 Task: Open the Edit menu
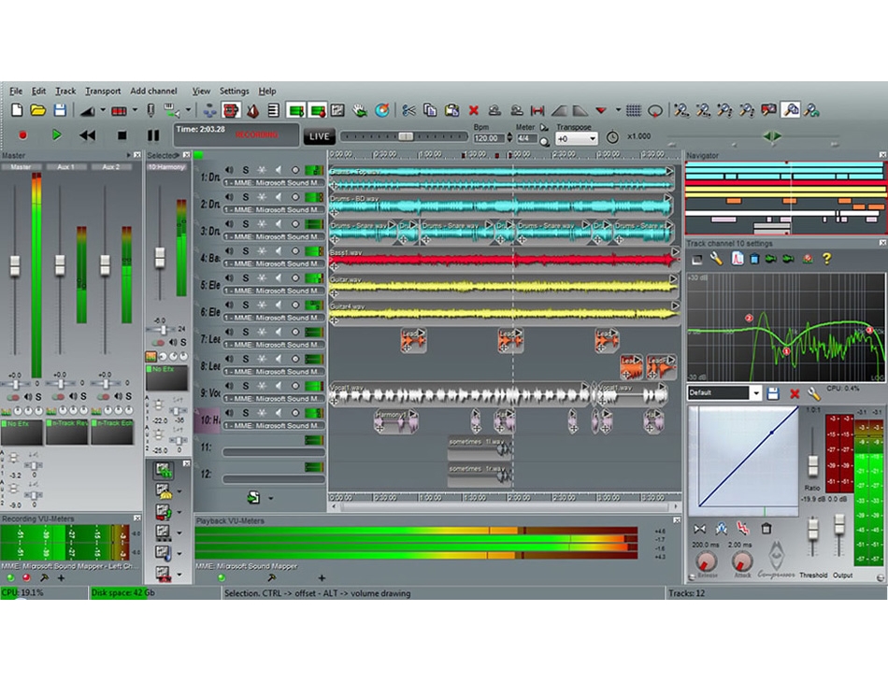tap(38, 92)
